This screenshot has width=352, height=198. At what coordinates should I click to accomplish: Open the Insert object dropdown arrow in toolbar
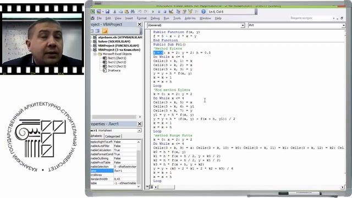103,12
